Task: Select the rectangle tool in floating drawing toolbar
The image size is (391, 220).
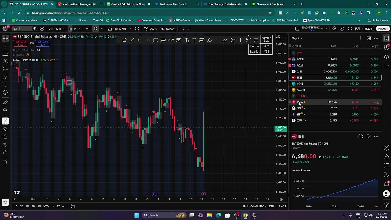Action: [x=155, y=40]
